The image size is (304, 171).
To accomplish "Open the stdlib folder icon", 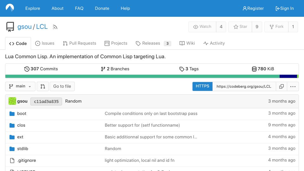I will [x=12, y=149].
